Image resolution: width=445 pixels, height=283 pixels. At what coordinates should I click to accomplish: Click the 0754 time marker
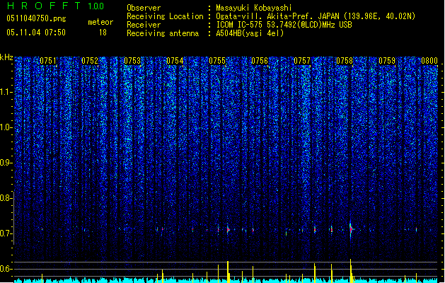pyautogui.click(x=175, y=61)
